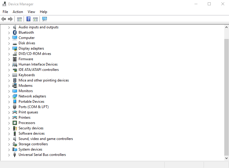Open the View menu
The image size is (229, 168).
31,12
